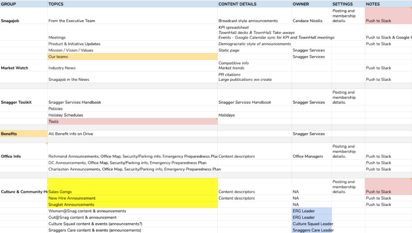The height and width of the screenshot is (233, 412).
Task: Select the yellow New Hire Announcement cell
Action: click(132, 198)
